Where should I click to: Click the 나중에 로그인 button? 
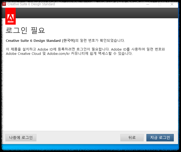click(21, 137)
